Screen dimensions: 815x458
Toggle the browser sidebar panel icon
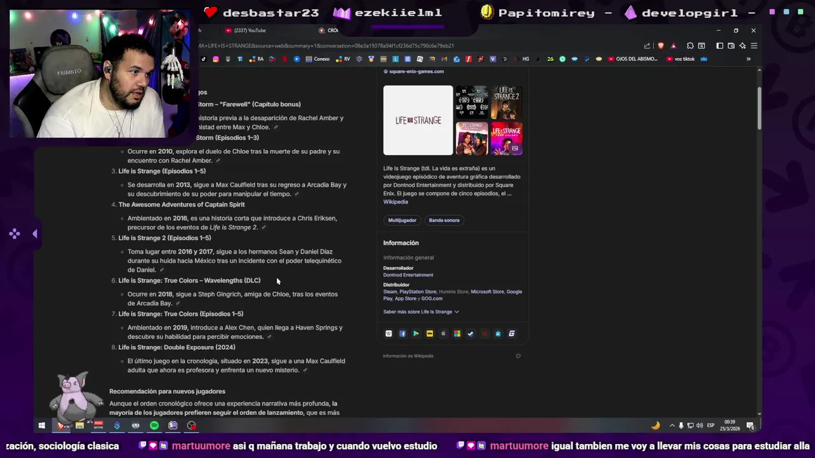pos(719,46)
